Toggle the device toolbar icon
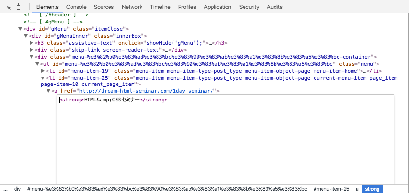 click(x=20, y=7)
